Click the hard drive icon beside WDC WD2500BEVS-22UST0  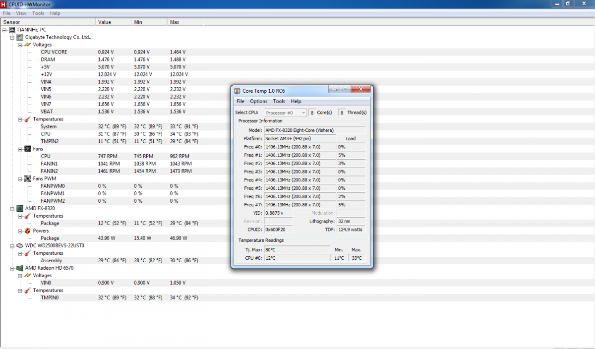[x=20, y=245]
